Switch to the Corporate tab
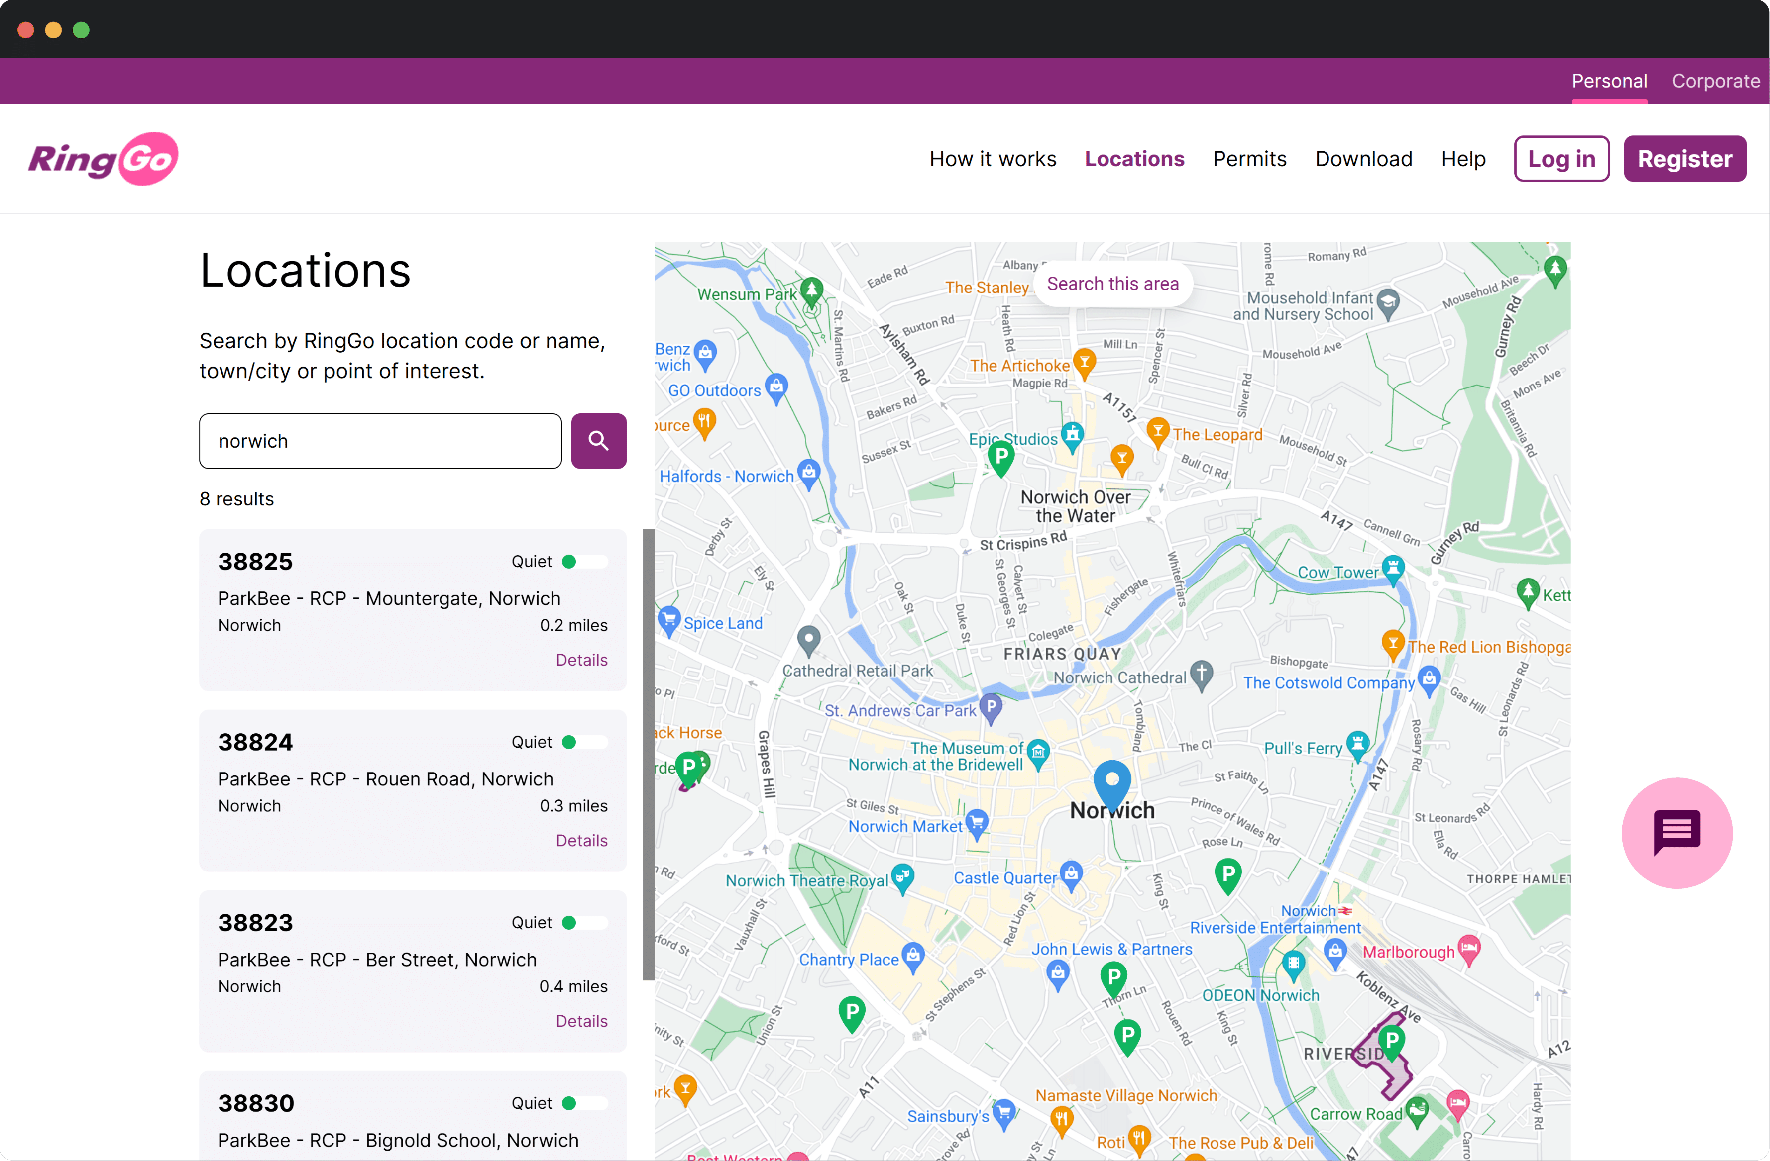 tap(1715, 80)
